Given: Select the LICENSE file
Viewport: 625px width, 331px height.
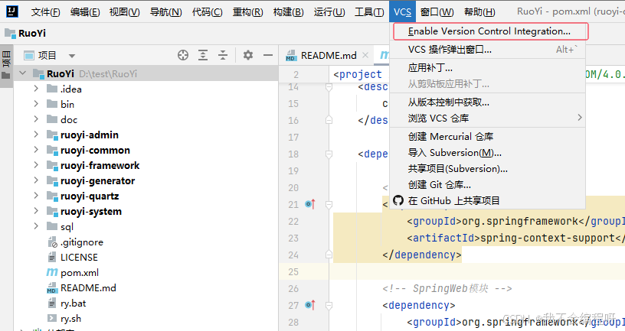Looking at the screenshot, I should 79,258.
